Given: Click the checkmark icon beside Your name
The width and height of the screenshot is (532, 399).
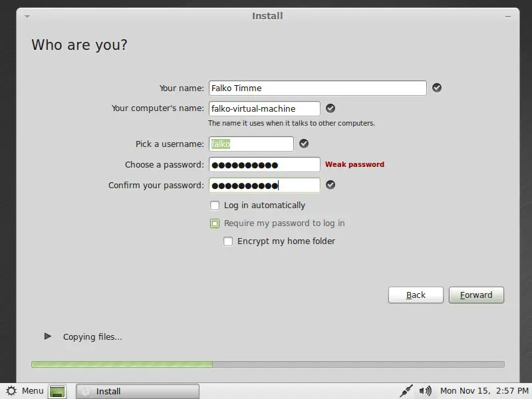Looking at the screenshot, I should 437,88.
